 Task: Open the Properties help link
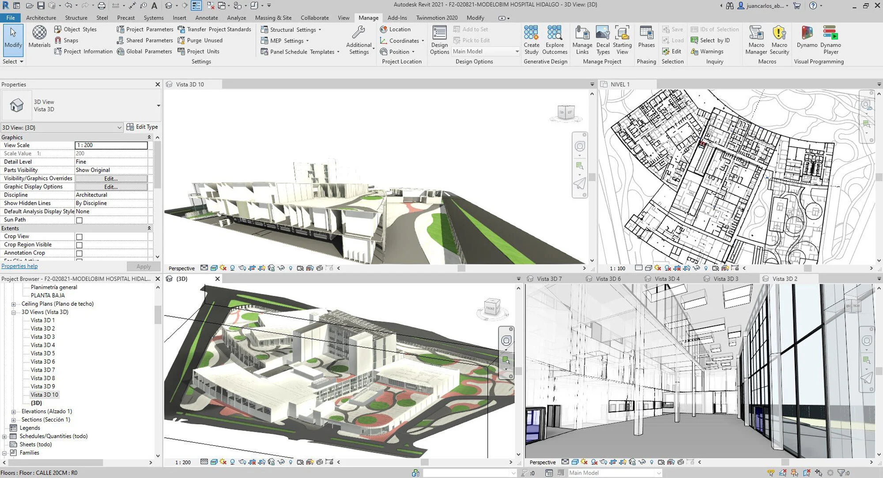19,266
